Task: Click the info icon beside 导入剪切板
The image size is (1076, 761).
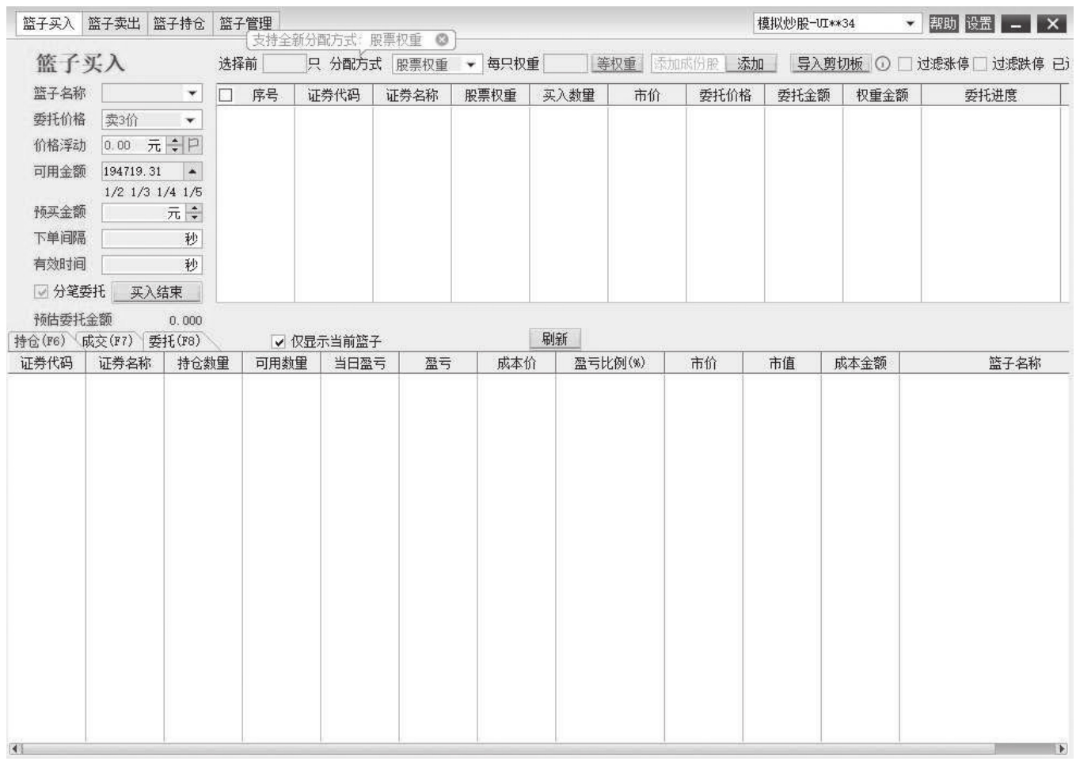Action: coord(882,64)
